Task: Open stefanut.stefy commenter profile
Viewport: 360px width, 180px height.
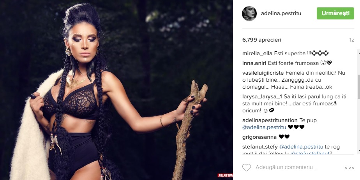Action: (x=260, y=147)
